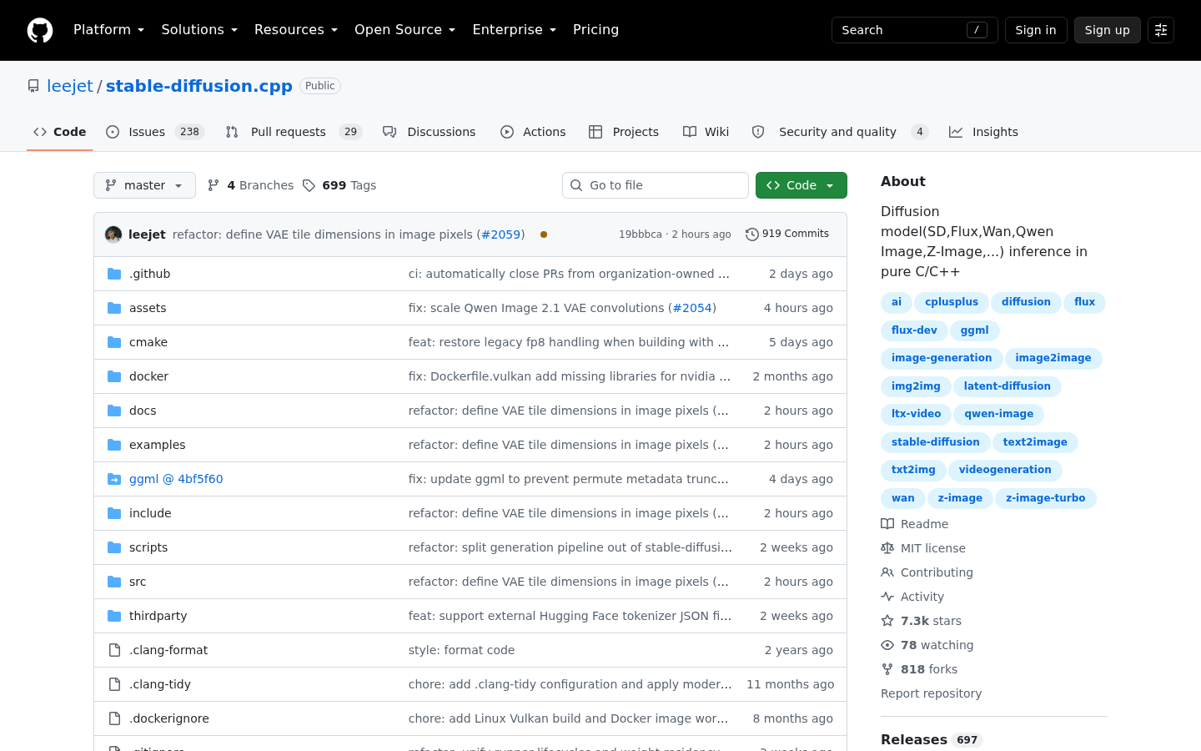
Task: Open the master branch selector
Action: tap(144, 185)
